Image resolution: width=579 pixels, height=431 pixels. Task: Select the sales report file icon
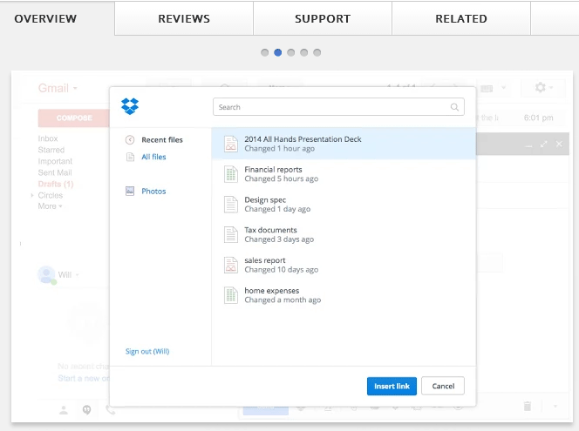231,265
